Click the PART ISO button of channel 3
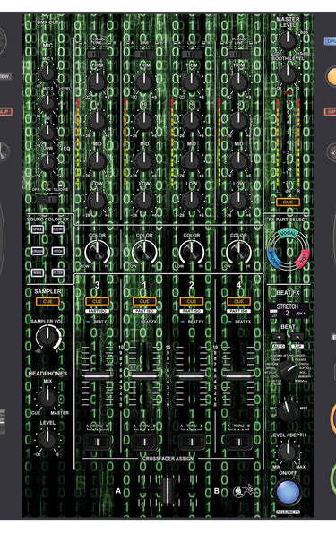This screenshot has height=534, width=336. point(97,311)
